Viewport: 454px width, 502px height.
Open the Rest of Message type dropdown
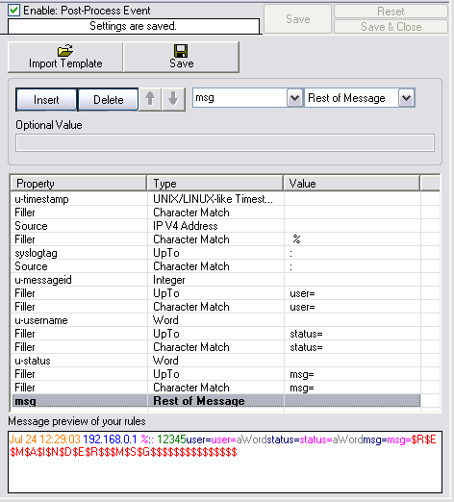click(406, 98)
